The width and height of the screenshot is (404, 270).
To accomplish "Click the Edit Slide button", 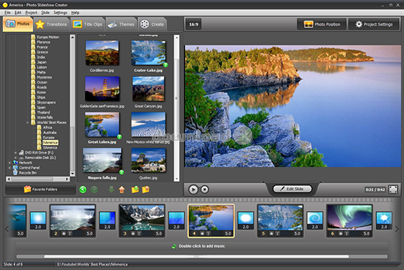I will 292,189.
